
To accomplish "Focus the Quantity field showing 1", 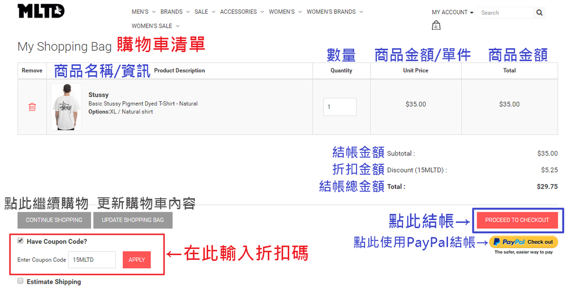I will [x=340, y=107].
